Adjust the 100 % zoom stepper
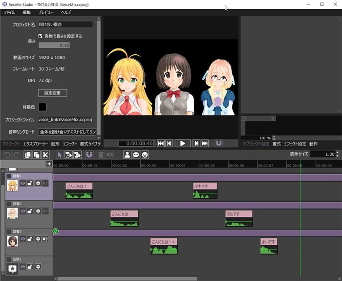Viewport: 342px width, 281px height. (x=274, y=138)
